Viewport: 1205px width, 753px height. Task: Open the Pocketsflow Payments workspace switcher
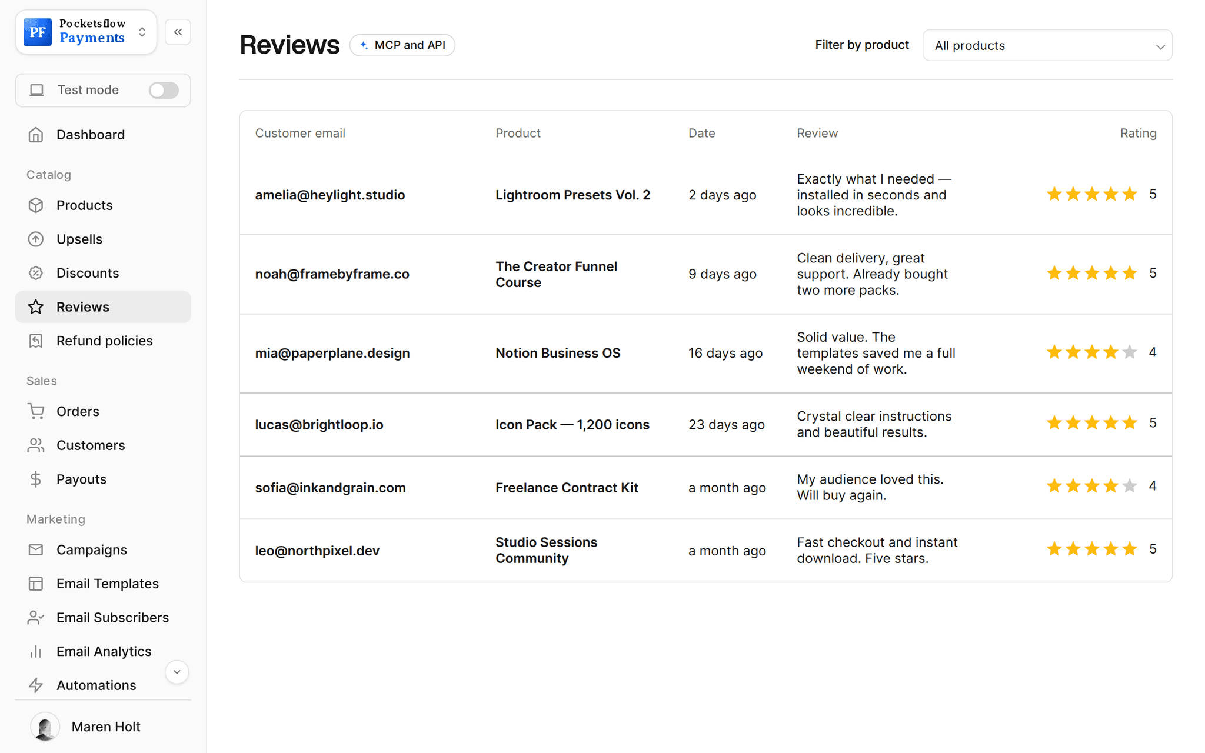[86, 32]
